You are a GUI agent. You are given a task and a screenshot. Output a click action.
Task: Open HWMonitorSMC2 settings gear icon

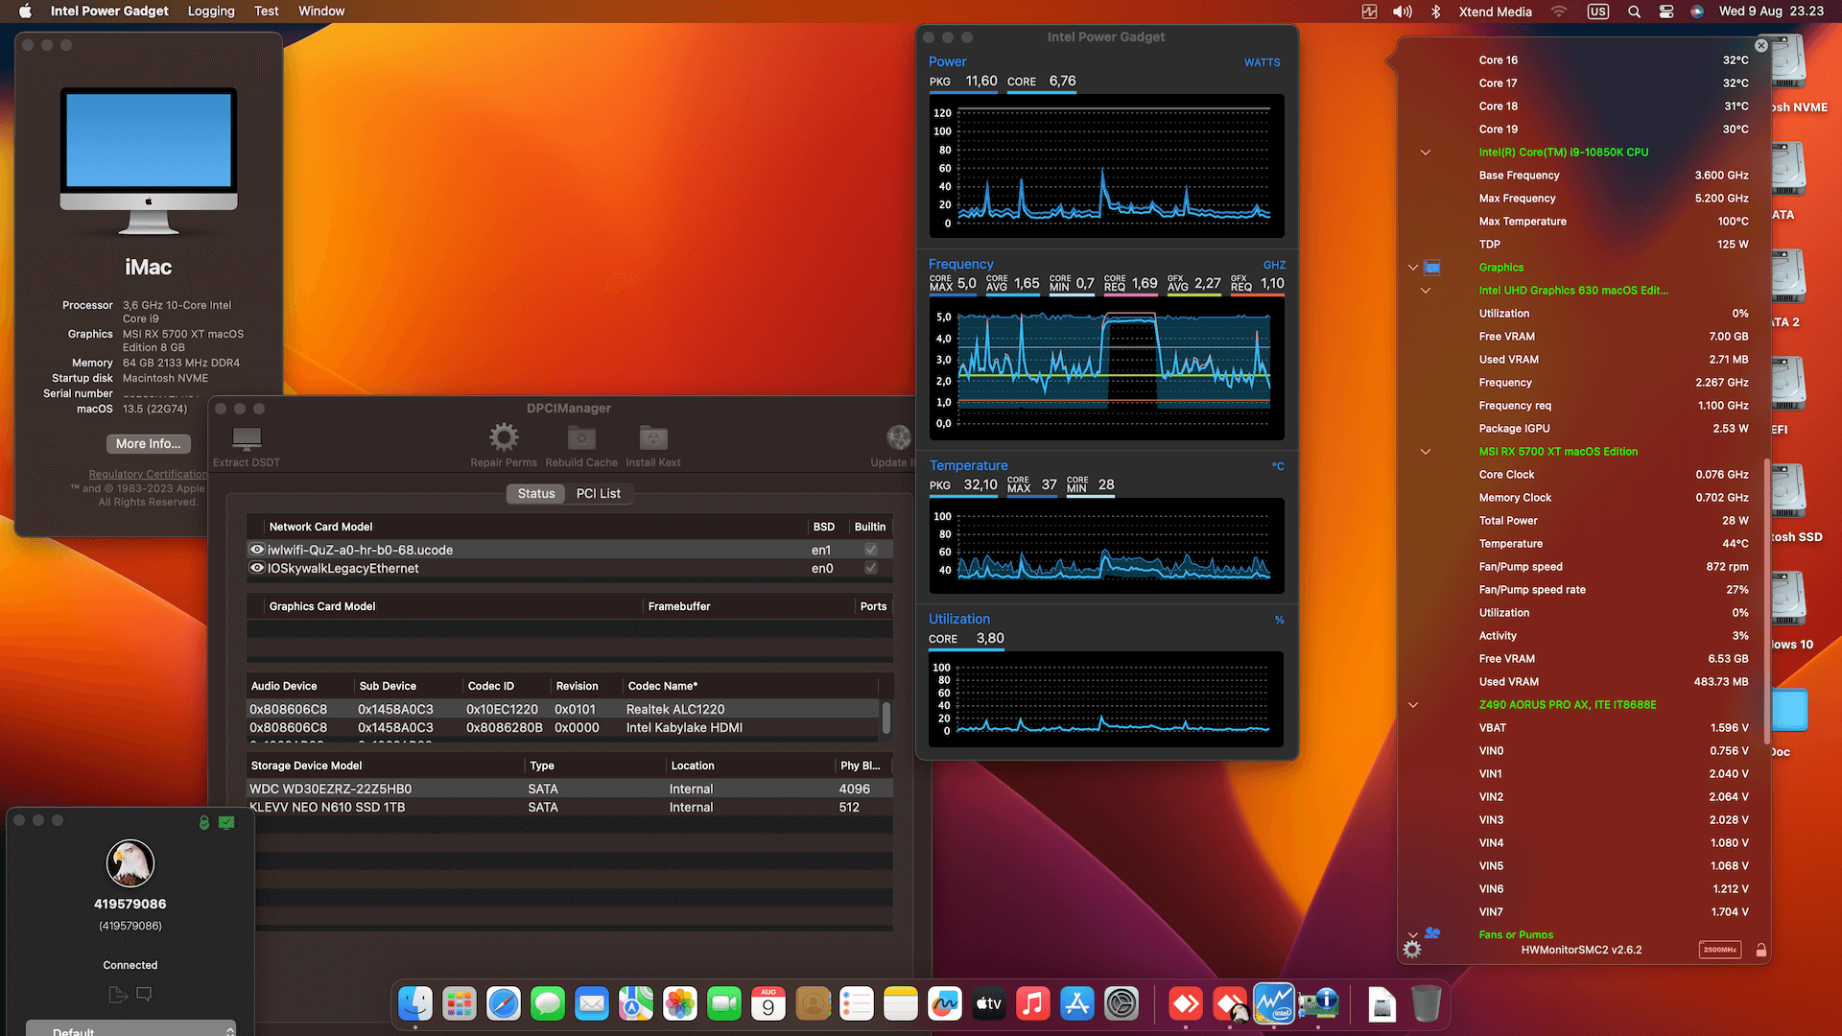(x=1412, y=950)
